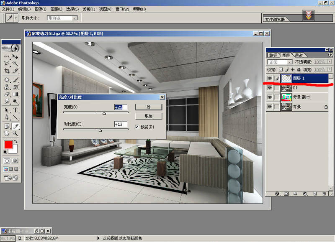Open the 填充 fill slider arrow
Screen dimensions: 335x242
click(x=329, y=69)
